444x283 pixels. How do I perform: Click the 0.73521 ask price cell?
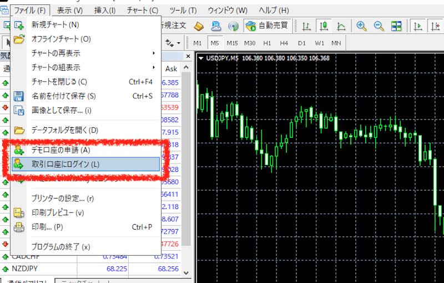(x=167, y=256)
